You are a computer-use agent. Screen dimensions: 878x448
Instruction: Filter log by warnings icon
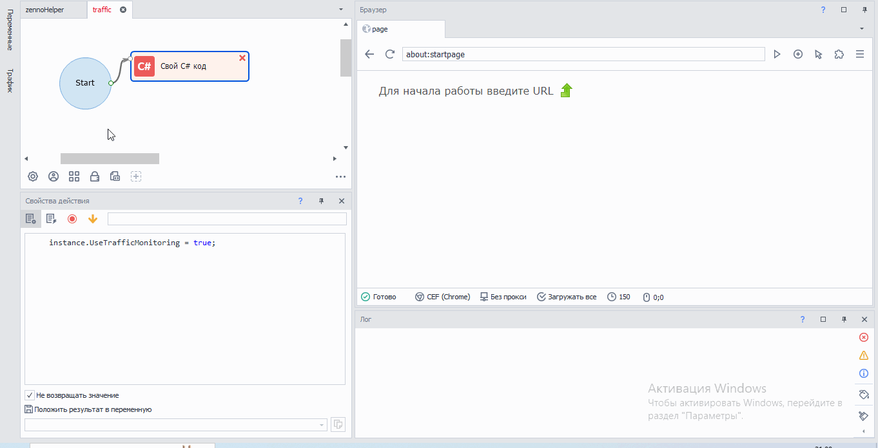[x=864, y=355]
